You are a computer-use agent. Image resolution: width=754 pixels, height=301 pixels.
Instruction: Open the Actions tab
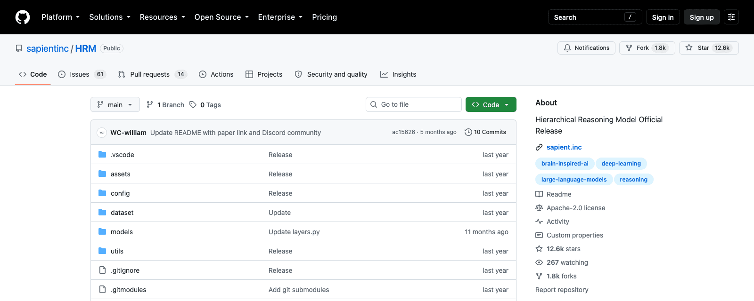click(x=216, y=74)
